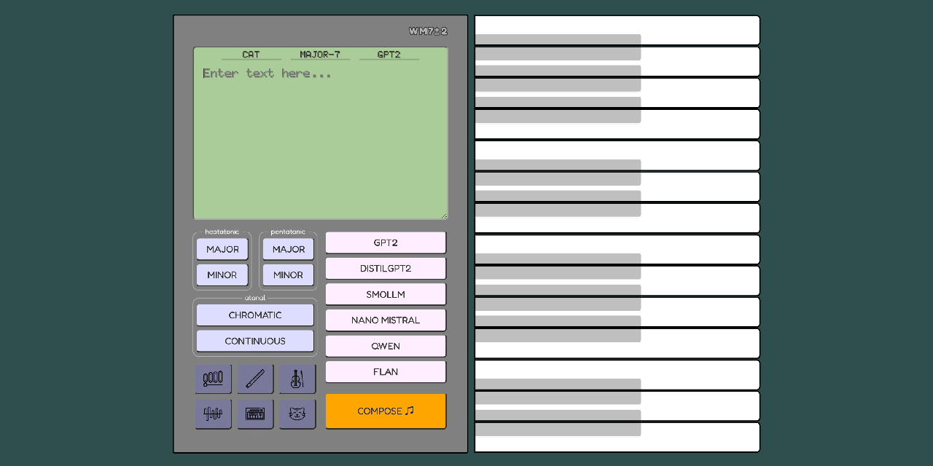The height and width of the screenshot is (466, 933).
Task: Play the topmost gray piano key
Action: (x=558, y=47)
